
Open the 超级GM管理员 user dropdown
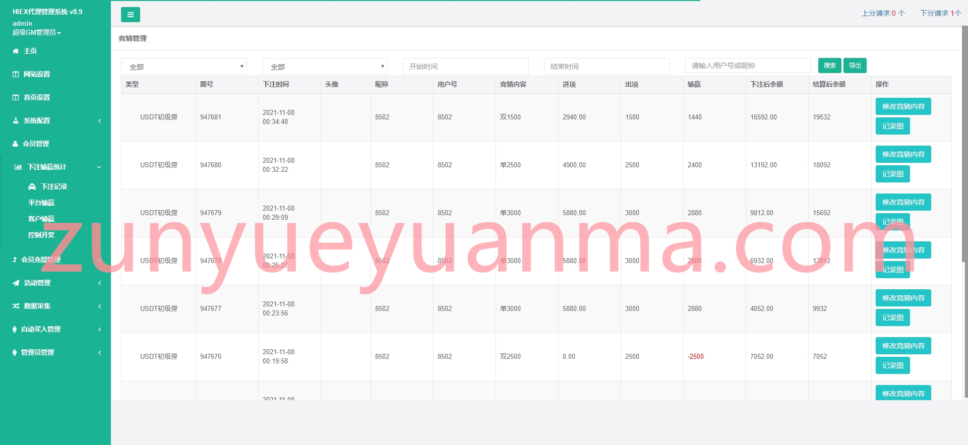coord(37,32)
